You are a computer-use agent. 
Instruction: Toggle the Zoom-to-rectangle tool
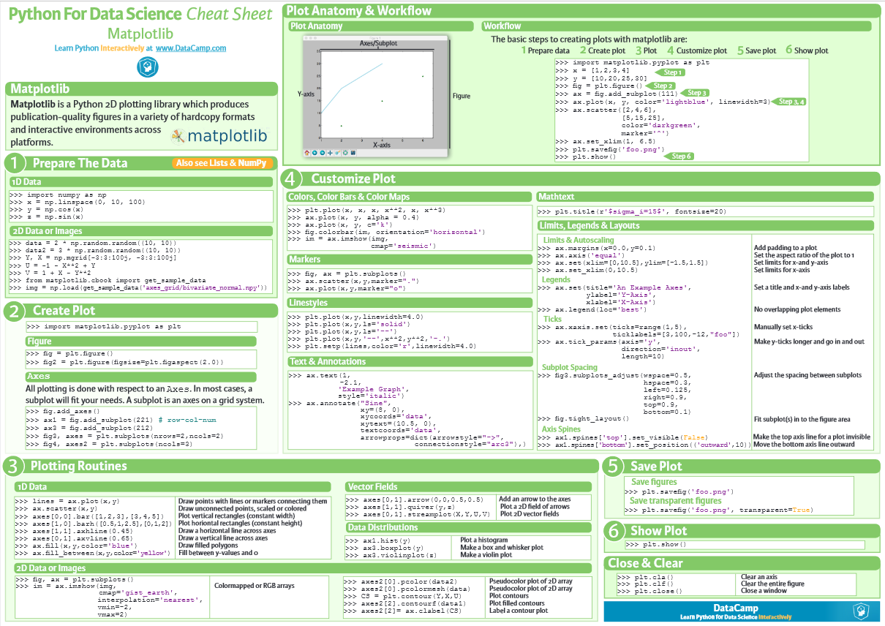337,152
